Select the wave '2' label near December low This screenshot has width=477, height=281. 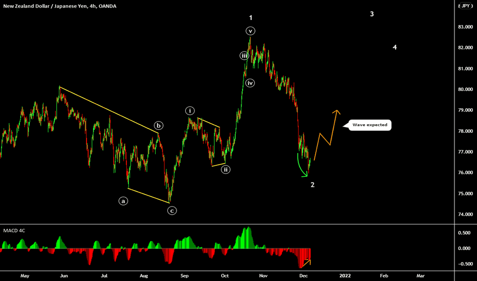pos(312,185)
